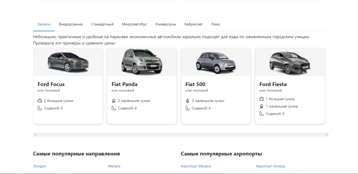Click the seat icon on Fiat 500 card

[x=187, y=108]
